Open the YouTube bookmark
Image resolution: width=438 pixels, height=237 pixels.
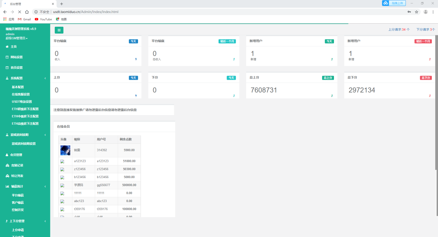click(x=43, y=19)
